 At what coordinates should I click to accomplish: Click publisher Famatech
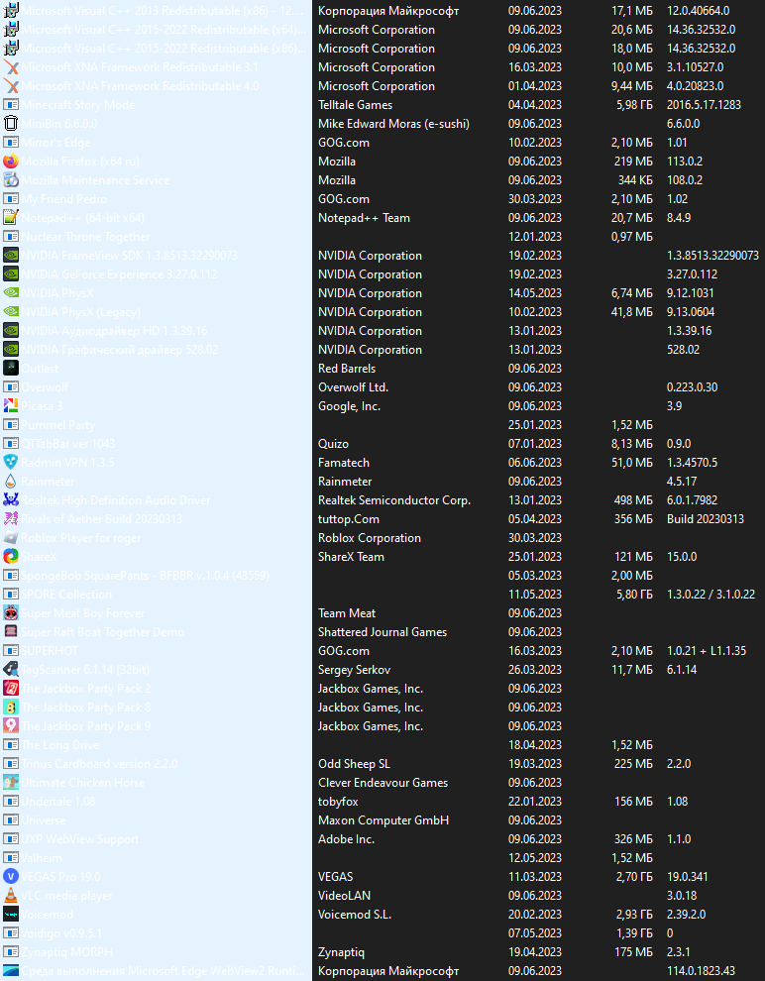pyautogui.click(x=344, y=463)
